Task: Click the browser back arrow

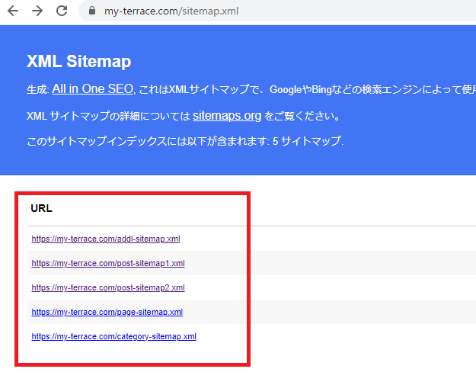Action: pos(13,11)
